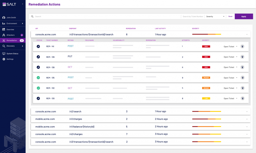Click the round action icon for REM-130

[x=242, y=98]
